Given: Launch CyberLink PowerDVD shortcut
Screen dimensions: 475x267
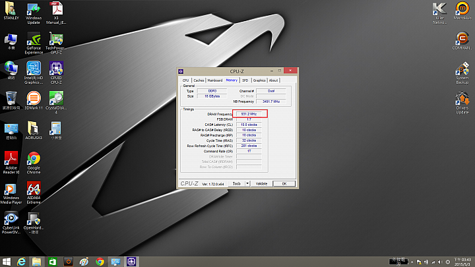Looking at the screenshot, I should 11,223.
